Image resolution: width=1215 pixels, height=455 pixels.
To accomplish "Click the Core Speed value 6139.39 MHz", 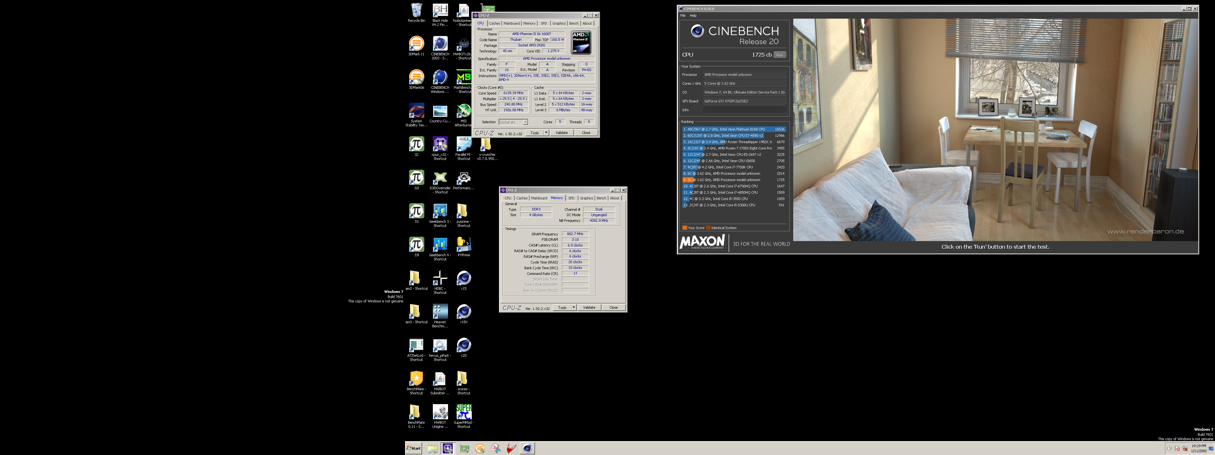I will (x=513, y=93).
